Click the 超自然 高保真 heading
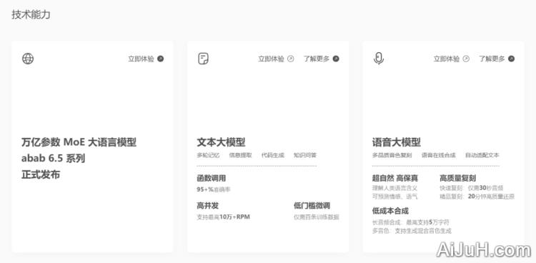 (x=394, y=178)
